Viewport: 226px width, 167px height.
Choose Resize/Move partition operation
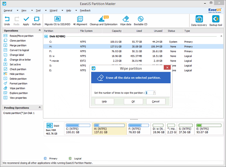point(21,36)
